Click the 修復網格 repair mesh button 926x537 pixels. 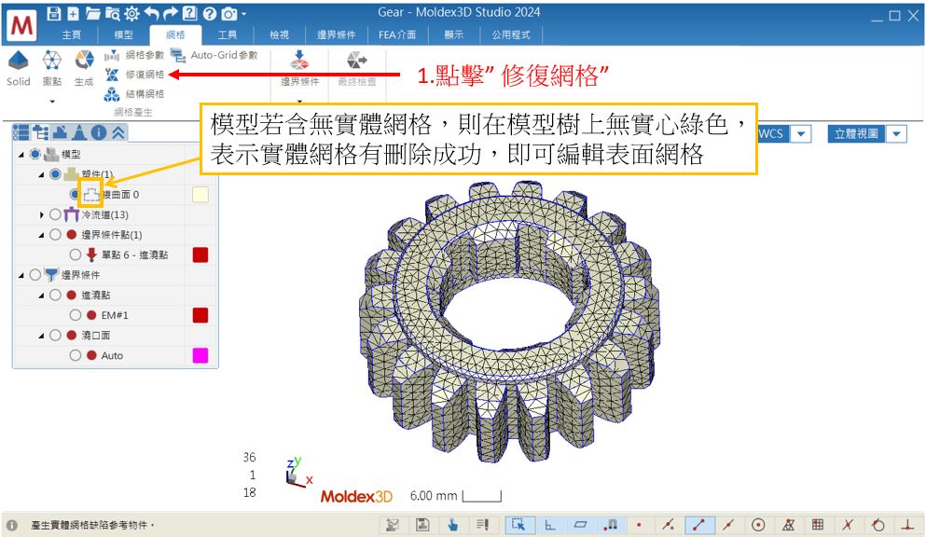[134, 75]
